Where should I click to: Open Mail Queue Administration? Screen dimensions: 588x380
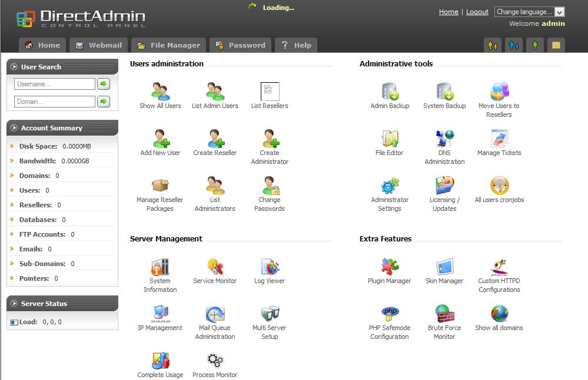[215, 314]
